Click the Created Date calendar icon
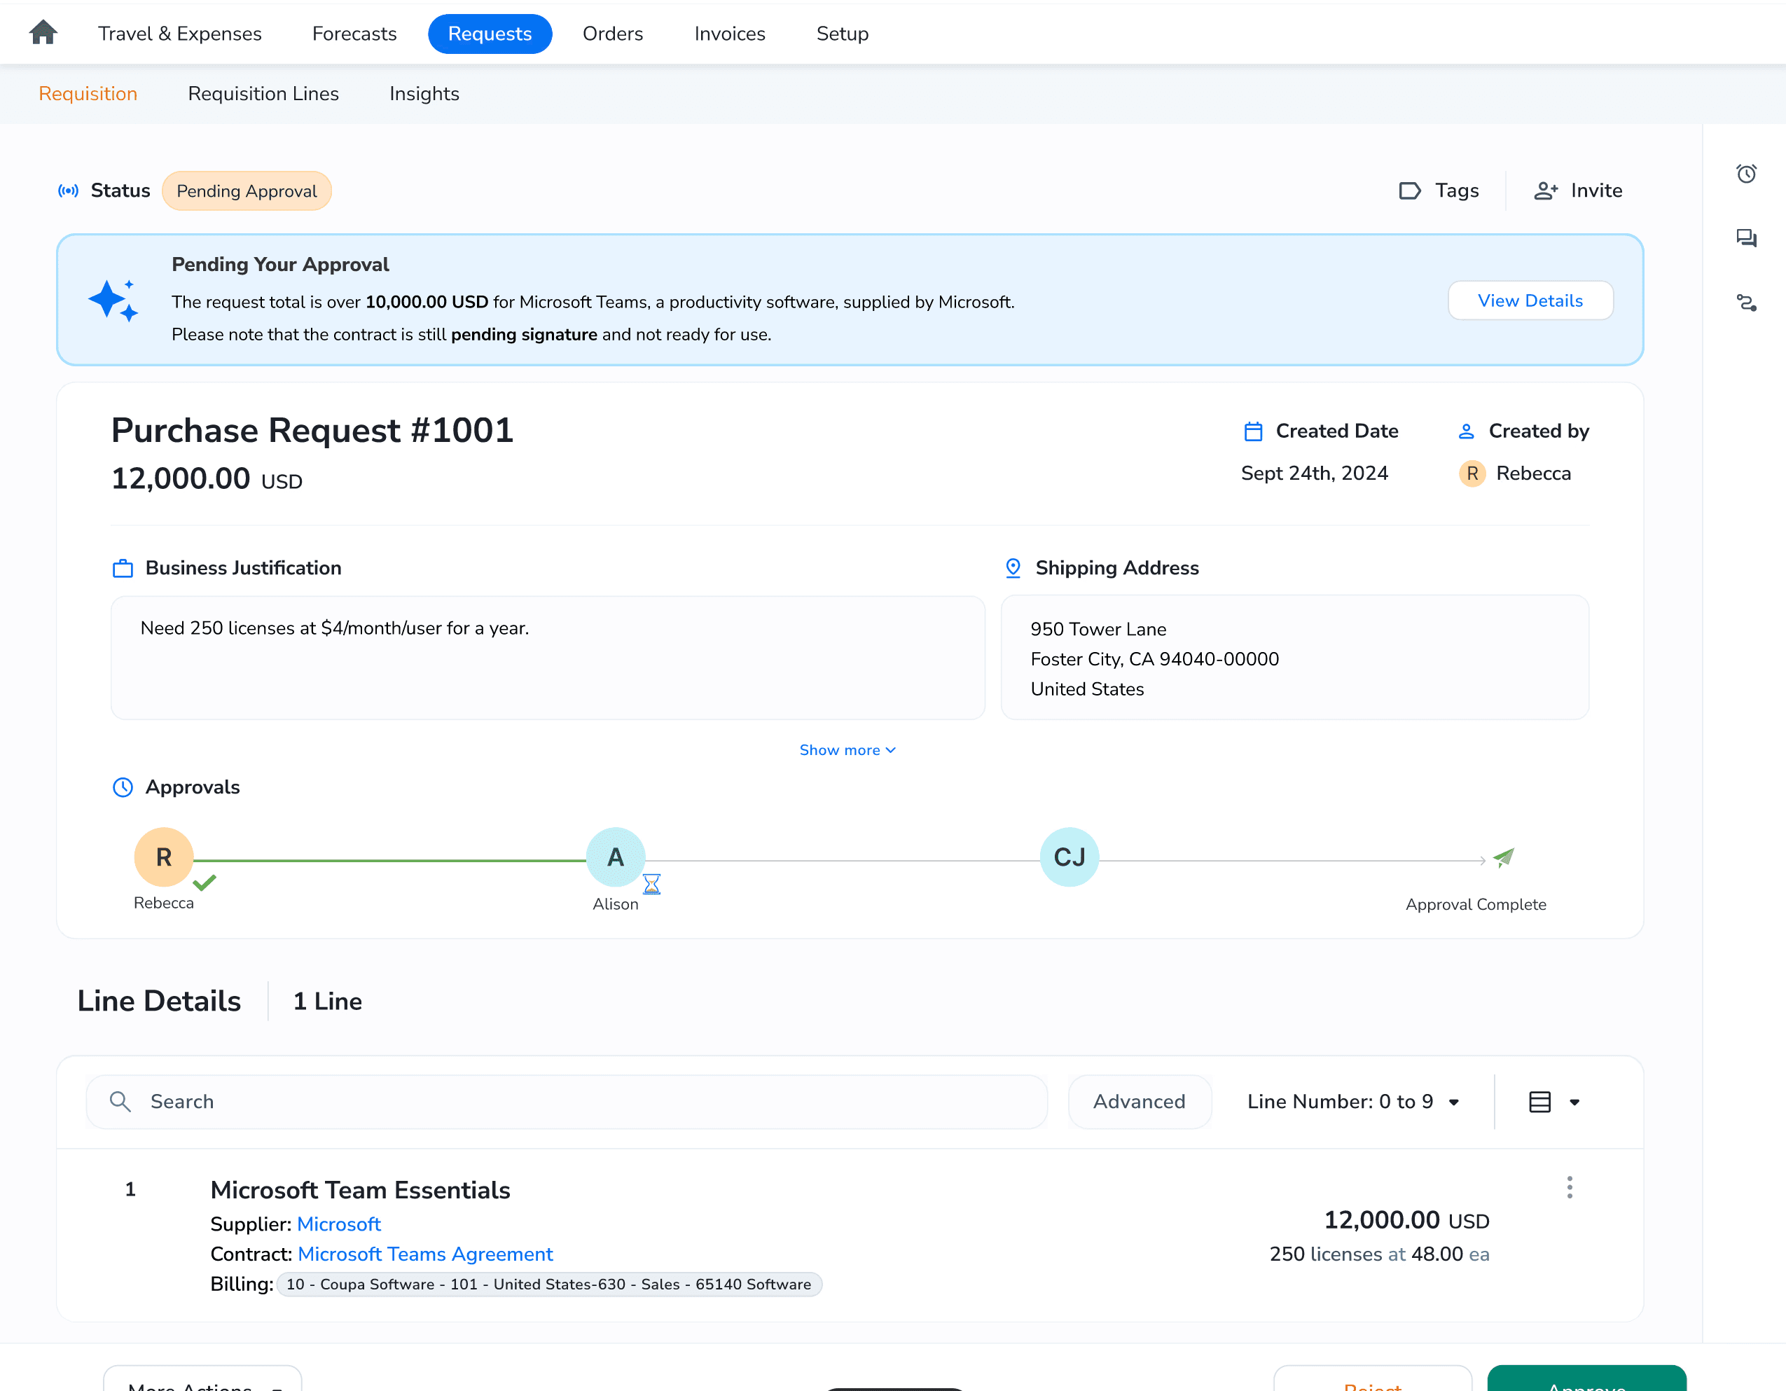This screenshot has height=1391, width=1786. pos(1253,431)
